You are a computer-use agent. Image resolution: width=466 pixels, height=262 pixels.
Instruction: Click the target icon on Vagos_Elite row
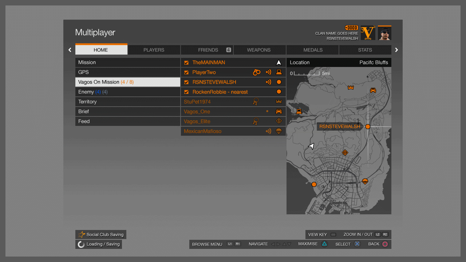click(279, 121)
